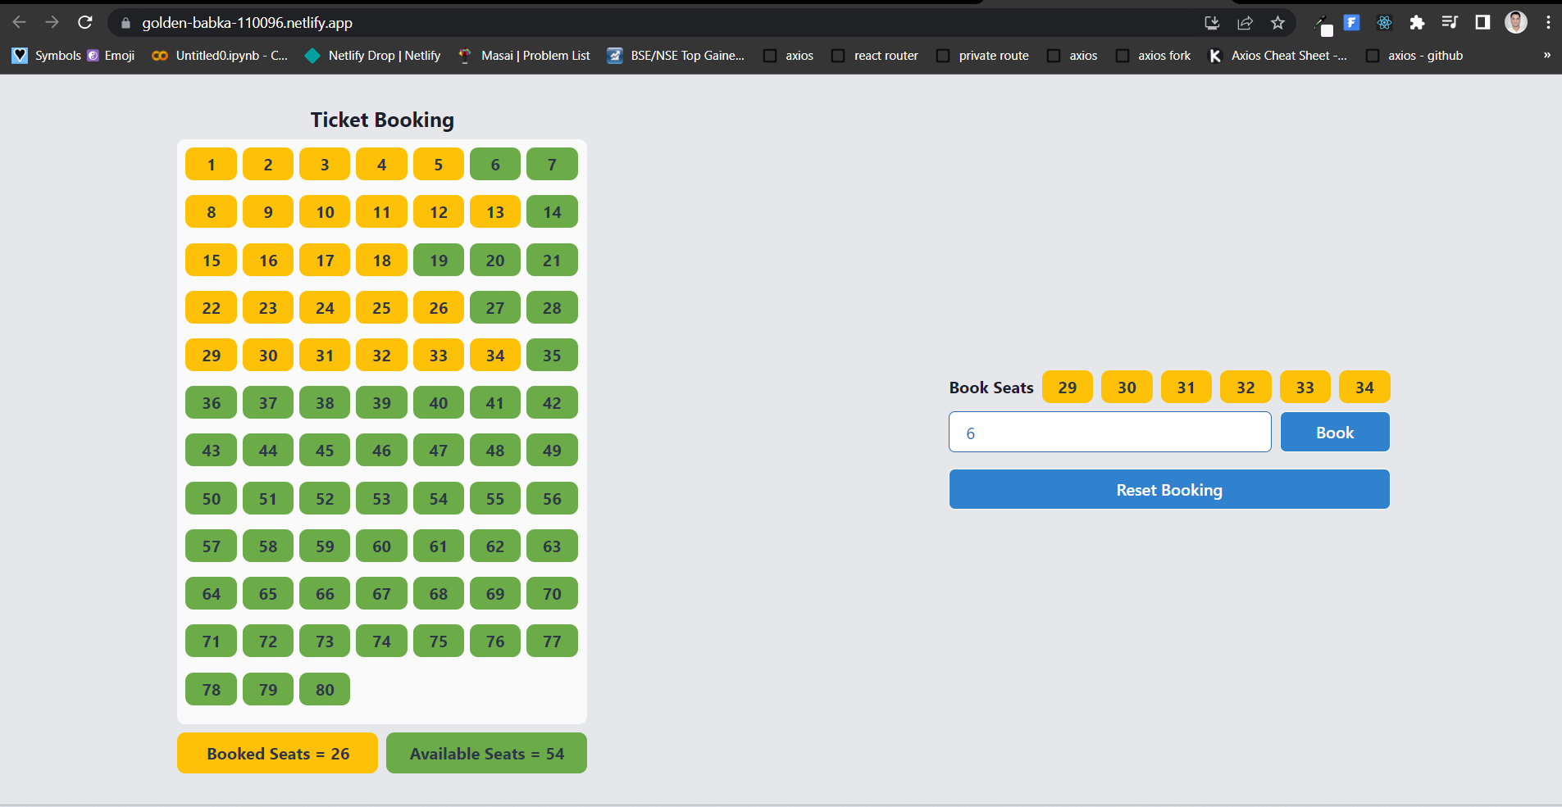Open the Chrome three-dot menu
1562x807 pixels.
(1549, 22)
